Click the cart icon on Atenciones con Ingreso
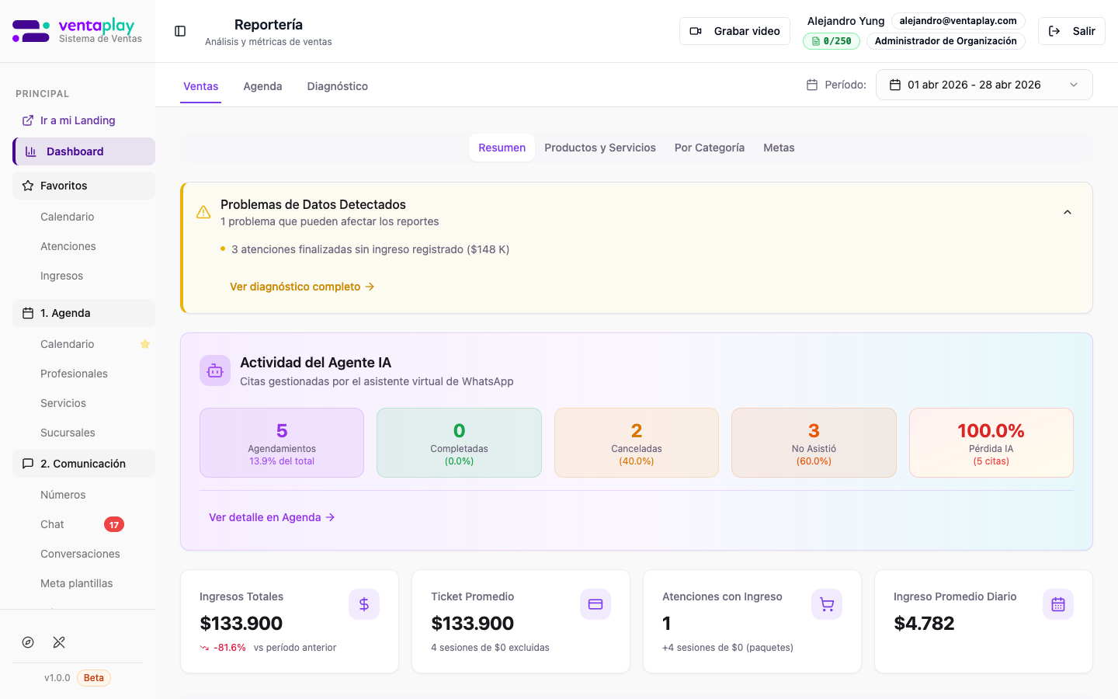The height and width of the screenshot is (699, 1118). [x=827, y=603]
